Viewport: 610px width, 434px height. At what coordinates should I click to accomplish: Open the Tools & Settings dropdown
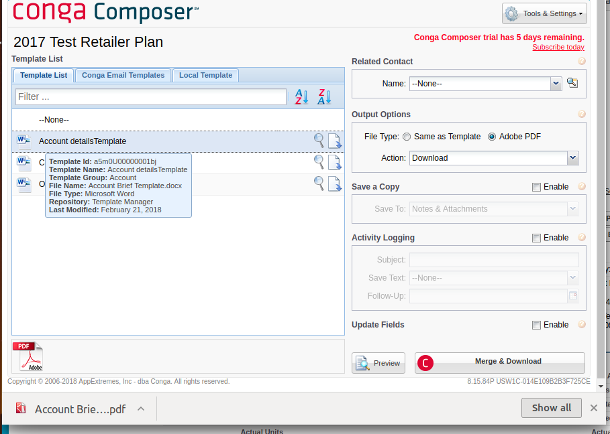tap(544, 13)
